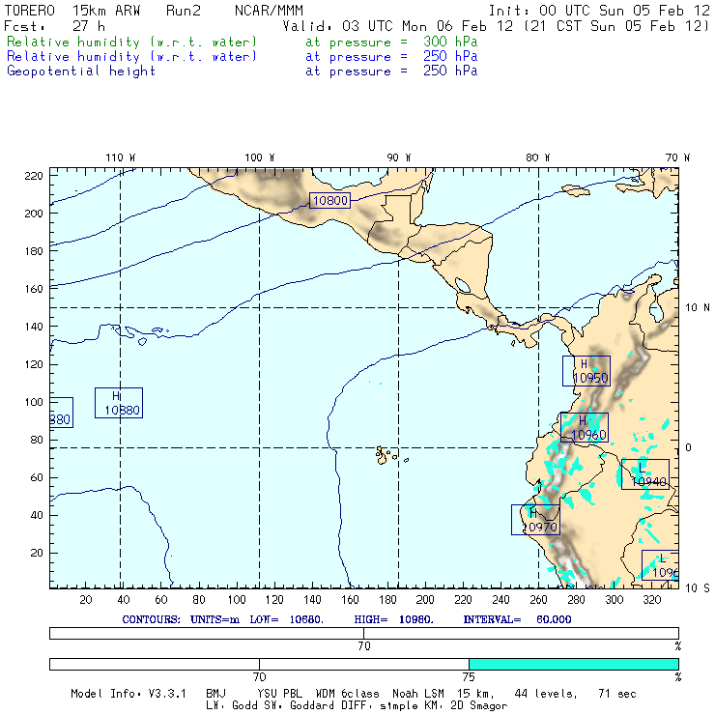The height and width of the screenshot is (715, 715).
Task: Click 'Init: 00 UTC Sun 05 Feb 12' text
Action: coord(599,11)
